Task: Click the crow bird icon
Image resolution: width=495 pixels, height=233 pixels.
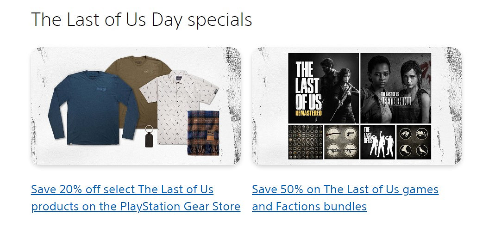Action: 422,150
